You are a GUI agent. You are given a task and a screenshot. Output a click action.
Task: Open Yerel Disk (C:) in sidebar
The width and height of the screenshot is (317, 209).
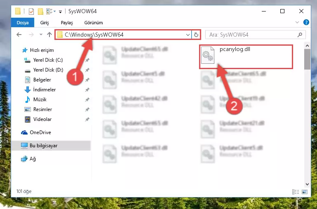(43, 60)
